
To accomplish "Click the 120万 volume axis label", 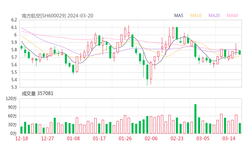I will click(11, 99).
